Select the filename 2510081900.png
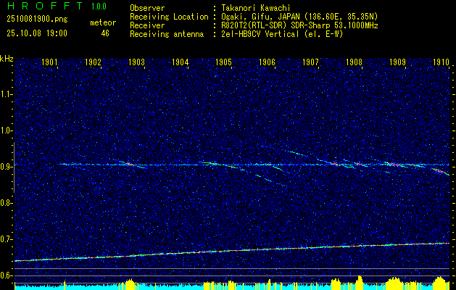The height and width of the screenshot is (290, 456). (37, 20)
